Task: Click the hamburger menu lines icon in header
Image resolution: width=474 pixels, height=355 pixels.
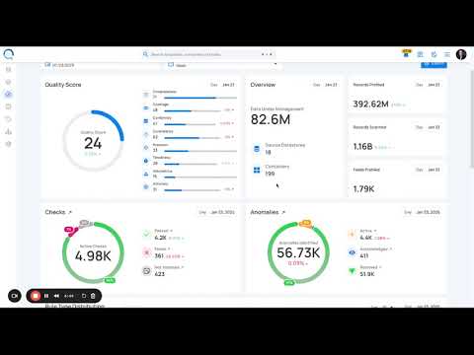Action: point(447,54)
